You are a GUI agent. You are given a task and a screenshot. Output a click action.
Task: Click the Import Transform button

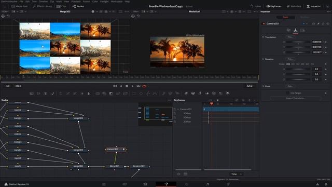point(295,98)
